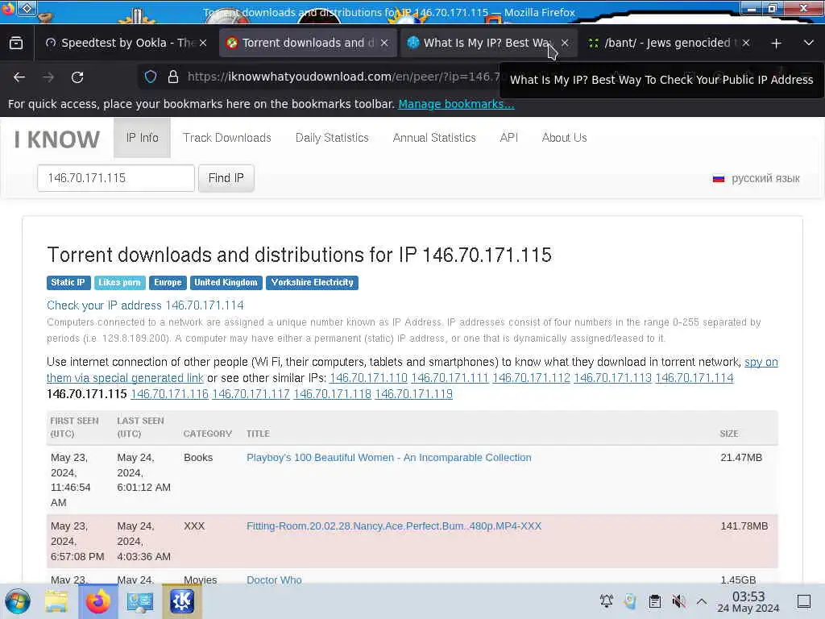Close the What Is My IP tab
This screenshot has height=619, width=825.
(565, 43)
